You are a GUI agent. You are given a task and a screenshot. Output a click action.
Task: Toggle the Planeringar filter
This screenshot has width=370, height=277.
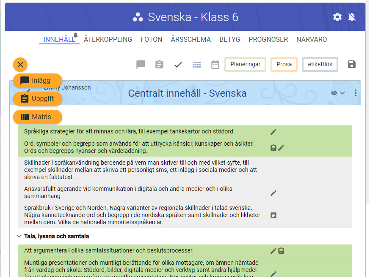click(245, 65)
